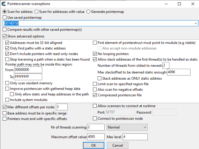Enable Use saved pointermap checkbox

(5, 18)
